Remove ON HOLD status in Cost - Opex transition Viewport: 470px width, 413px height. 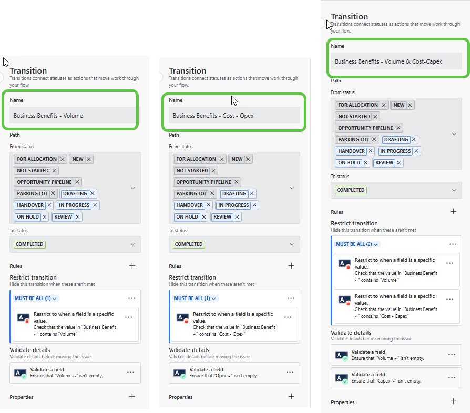pyautogui.click(x=204, y=217)
